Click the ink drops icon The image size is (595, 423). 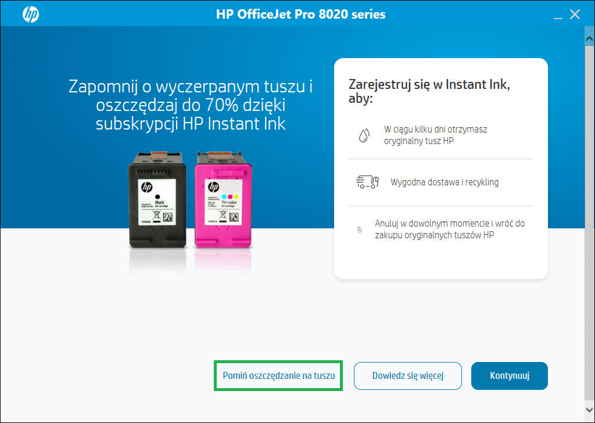[x=364, y=135]
